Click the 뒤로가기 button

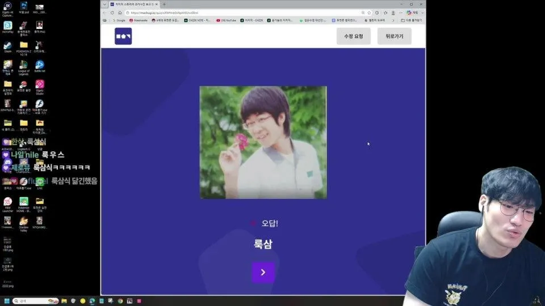[x=395, y=36]
